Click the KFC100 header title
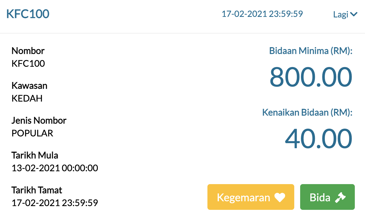 click(28, 14)
